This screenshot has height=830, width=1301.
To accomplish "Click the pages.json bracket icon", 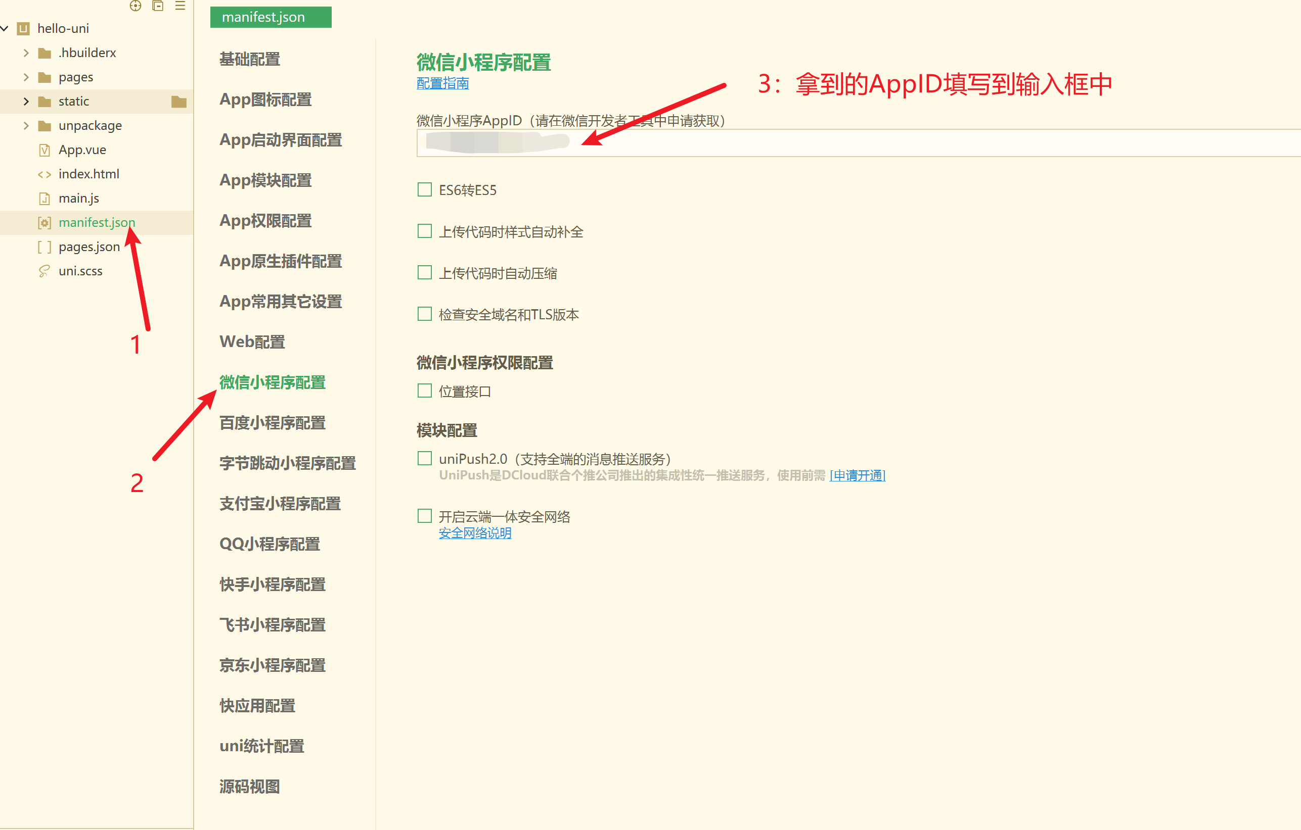I will pyautogui.click(x=44, y=247).
